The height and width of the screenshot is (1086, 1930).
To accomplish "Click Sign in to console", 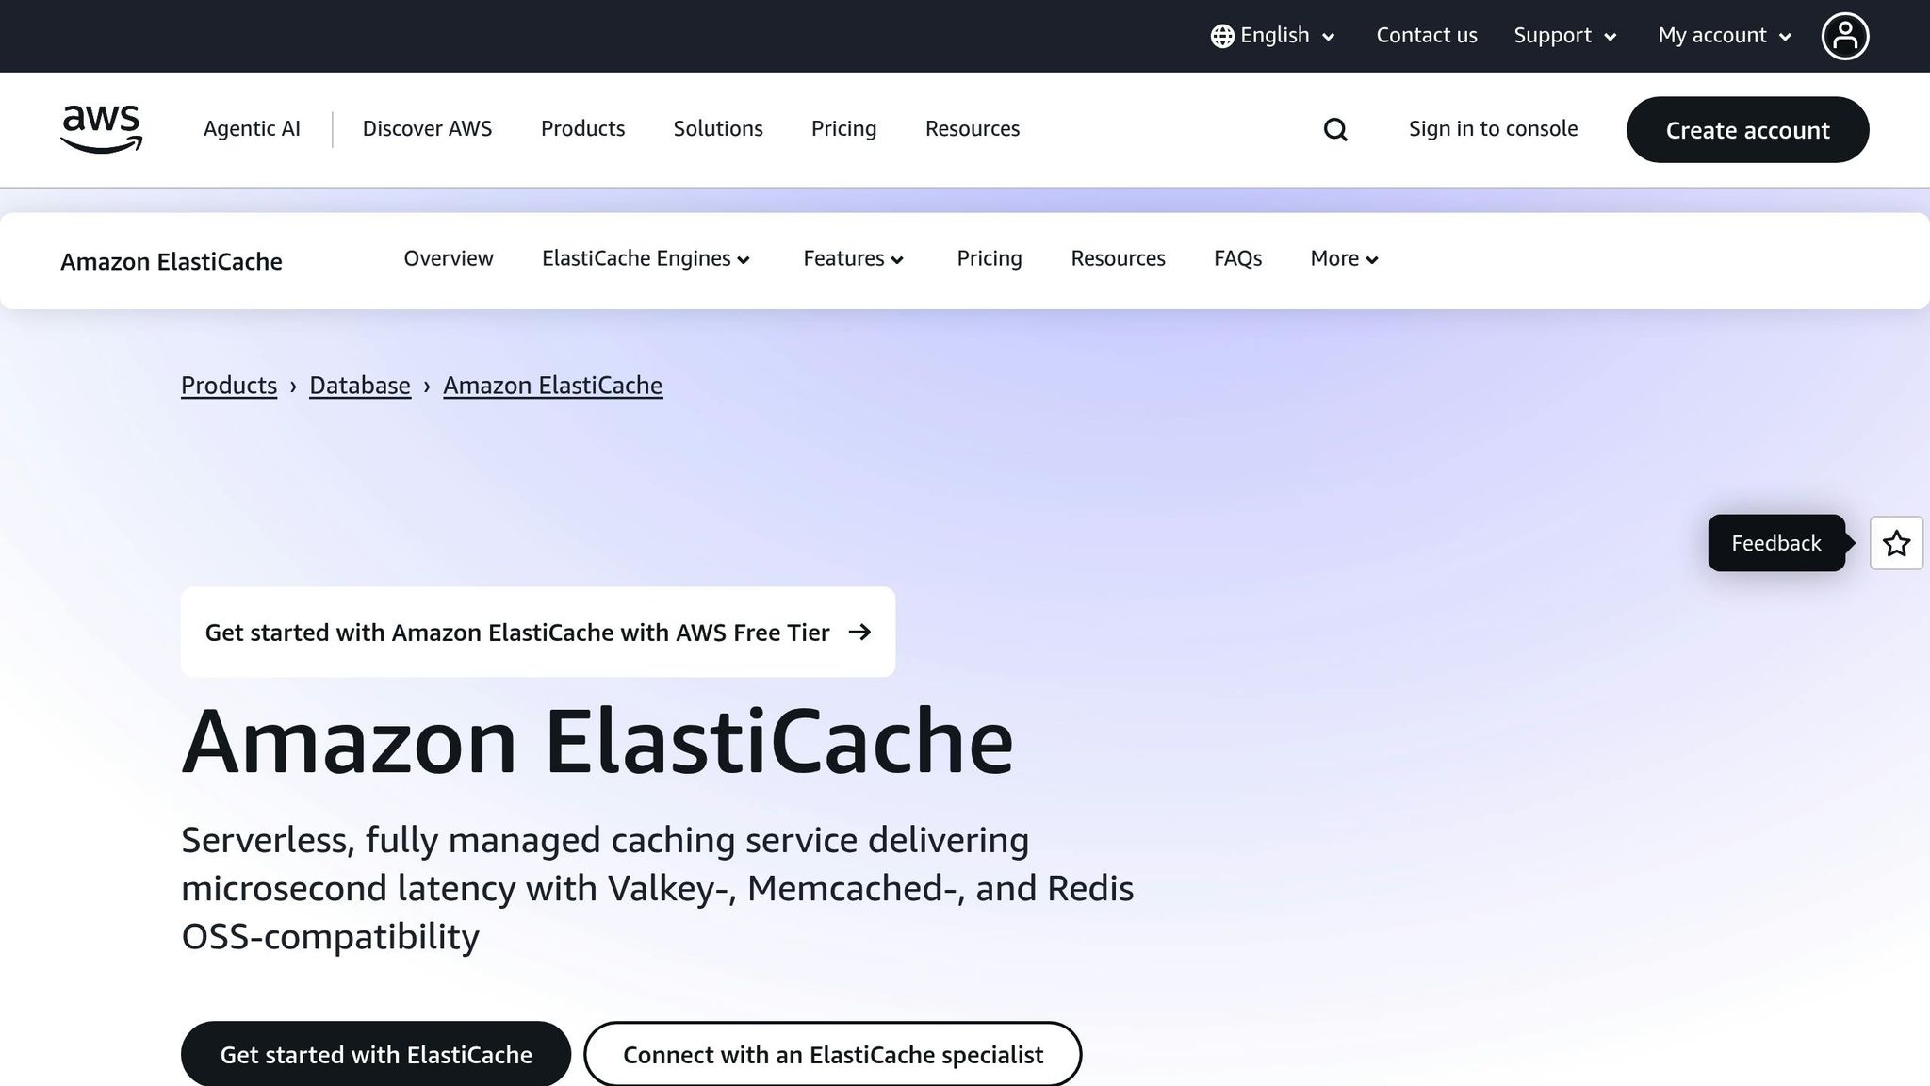I will pos(1493,128).
